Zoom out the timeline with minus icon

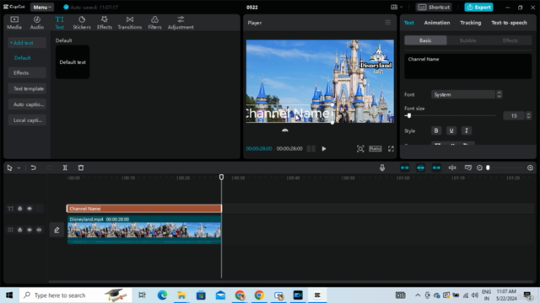pyautogui.click(x=479, y=167)
